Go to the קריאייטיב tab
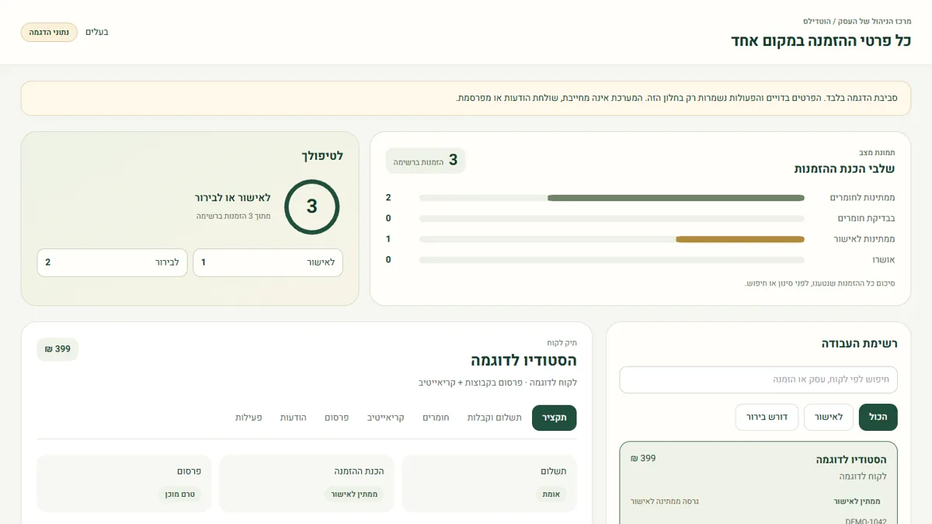 tap(386, 418)
